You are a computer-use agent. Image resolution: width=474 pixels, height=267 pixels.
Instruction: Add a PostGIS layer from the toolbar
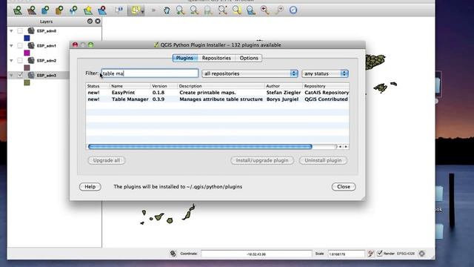click(x=45, y=10)
